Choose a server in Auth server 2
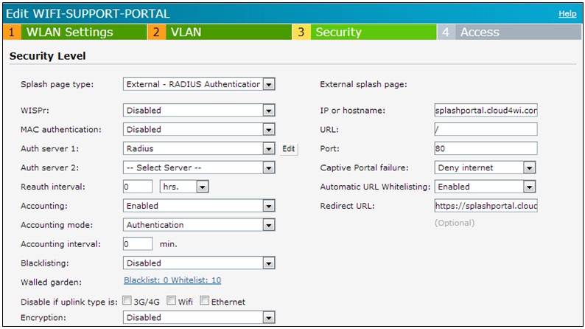This screenshot has height=329, width=585. pyautogui.click(x=199, y=167)
